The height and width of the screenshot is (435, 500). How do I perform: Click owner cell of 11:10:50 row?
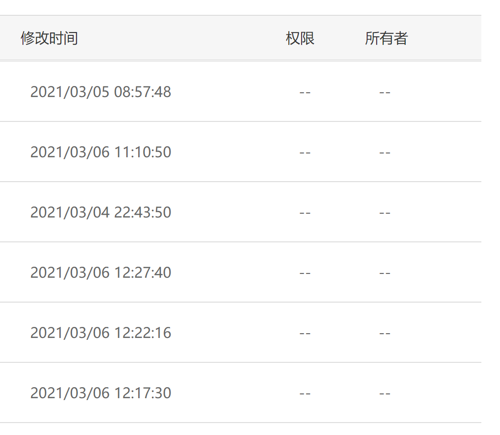(385, 153)
